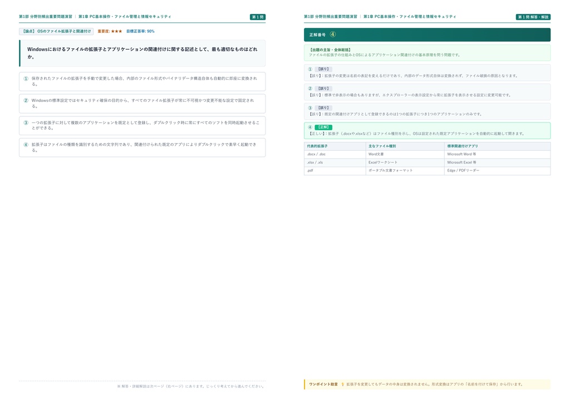Image resolution: width=570 pixels, height=403 pixels.
Task: Click explanation ③ text about 既定の関連付けアプリ
Action: (x=395, y=114)
